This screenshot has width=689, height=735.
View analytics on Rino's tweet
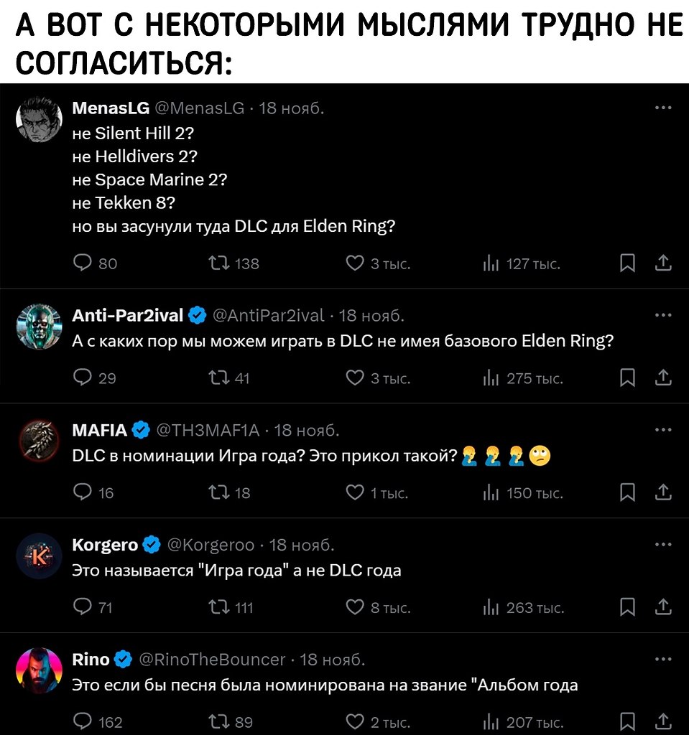pyautogui.click(x=491, y=722)
